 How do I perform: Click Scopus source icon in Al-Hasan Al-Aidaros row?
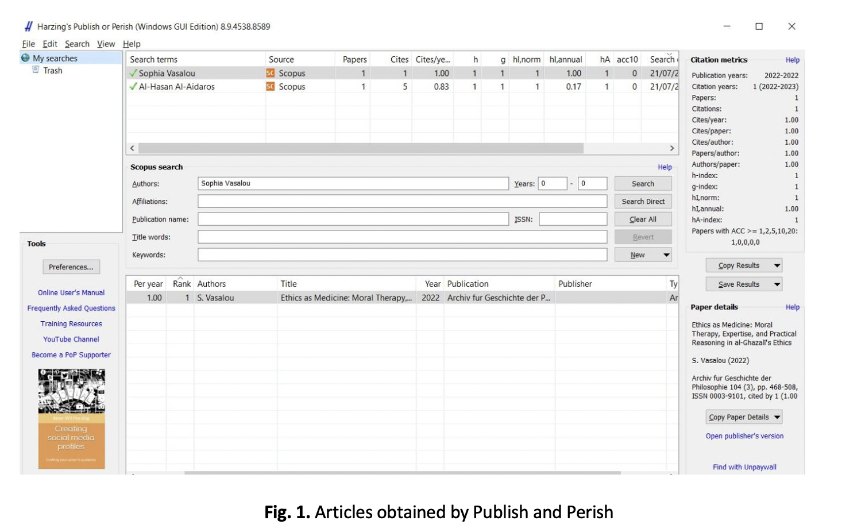[270, 87]
